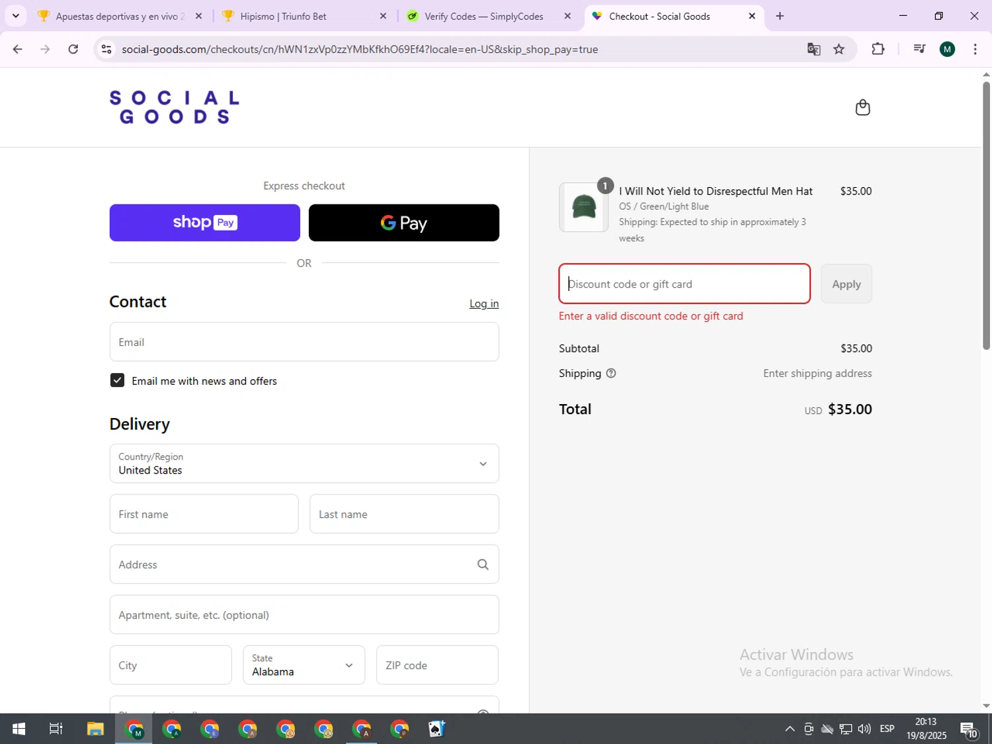
Task: Open the Windows Start menu
Action: pyautogui.click(x=19, y=729)
